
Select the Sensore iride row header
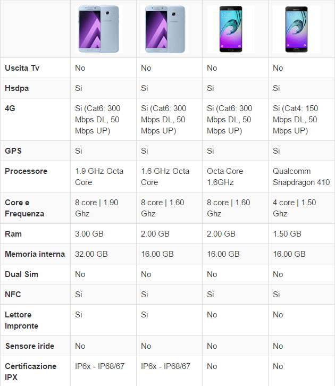pyautogui.click(x=30, y=346)
